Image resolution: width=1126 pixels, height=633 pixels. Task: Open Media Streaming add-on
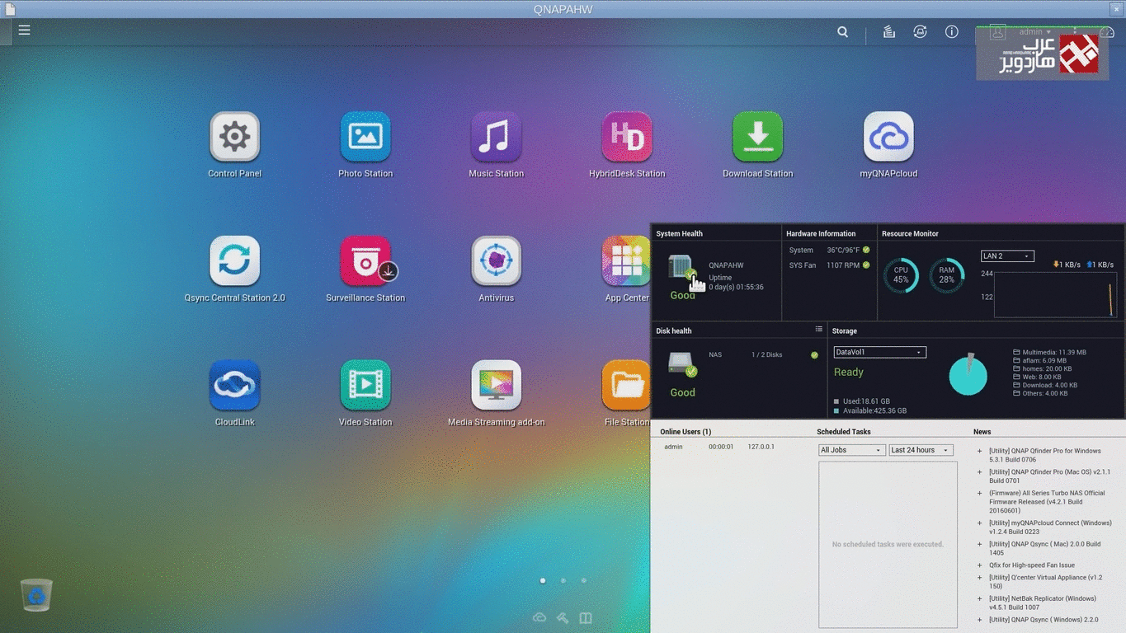(496, 385)
